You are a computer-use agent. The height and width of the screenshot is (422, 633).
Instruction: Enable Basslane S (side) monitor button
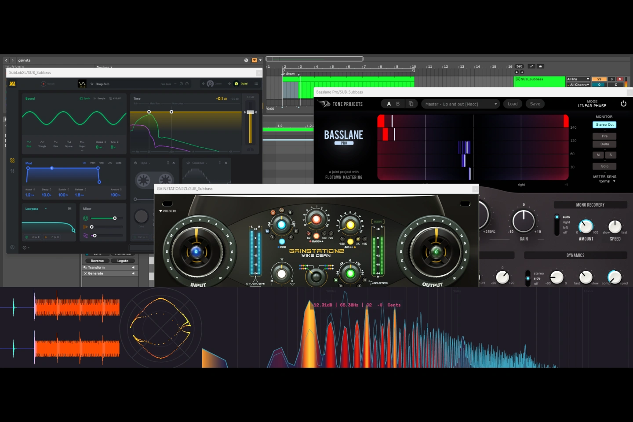611,155
